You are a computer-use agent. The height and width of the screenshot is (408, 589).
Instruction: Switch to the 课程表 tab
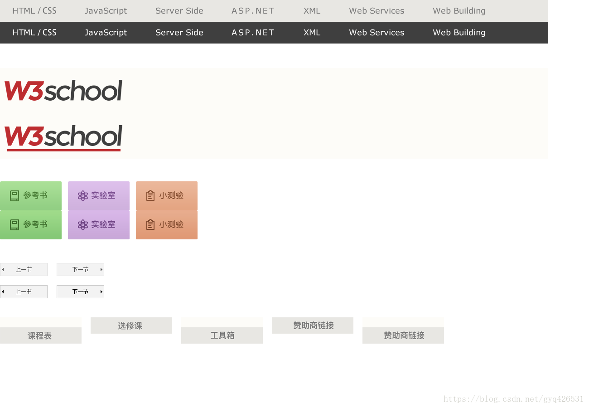point(41,335)
